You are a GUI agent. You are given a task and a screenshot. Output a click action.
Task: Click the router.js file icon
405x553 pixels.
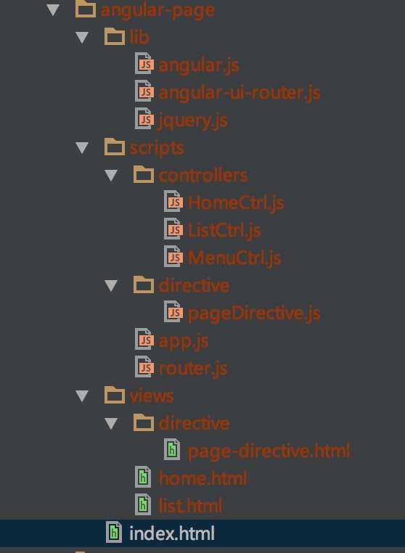point(144,366)
